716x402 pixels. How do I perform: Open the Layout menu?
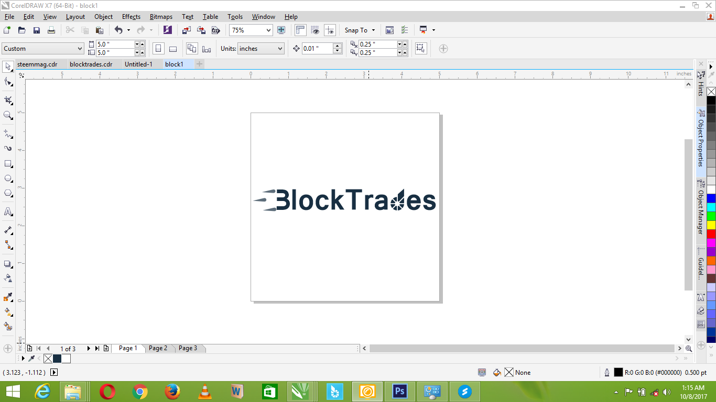[x=75, y=17]
